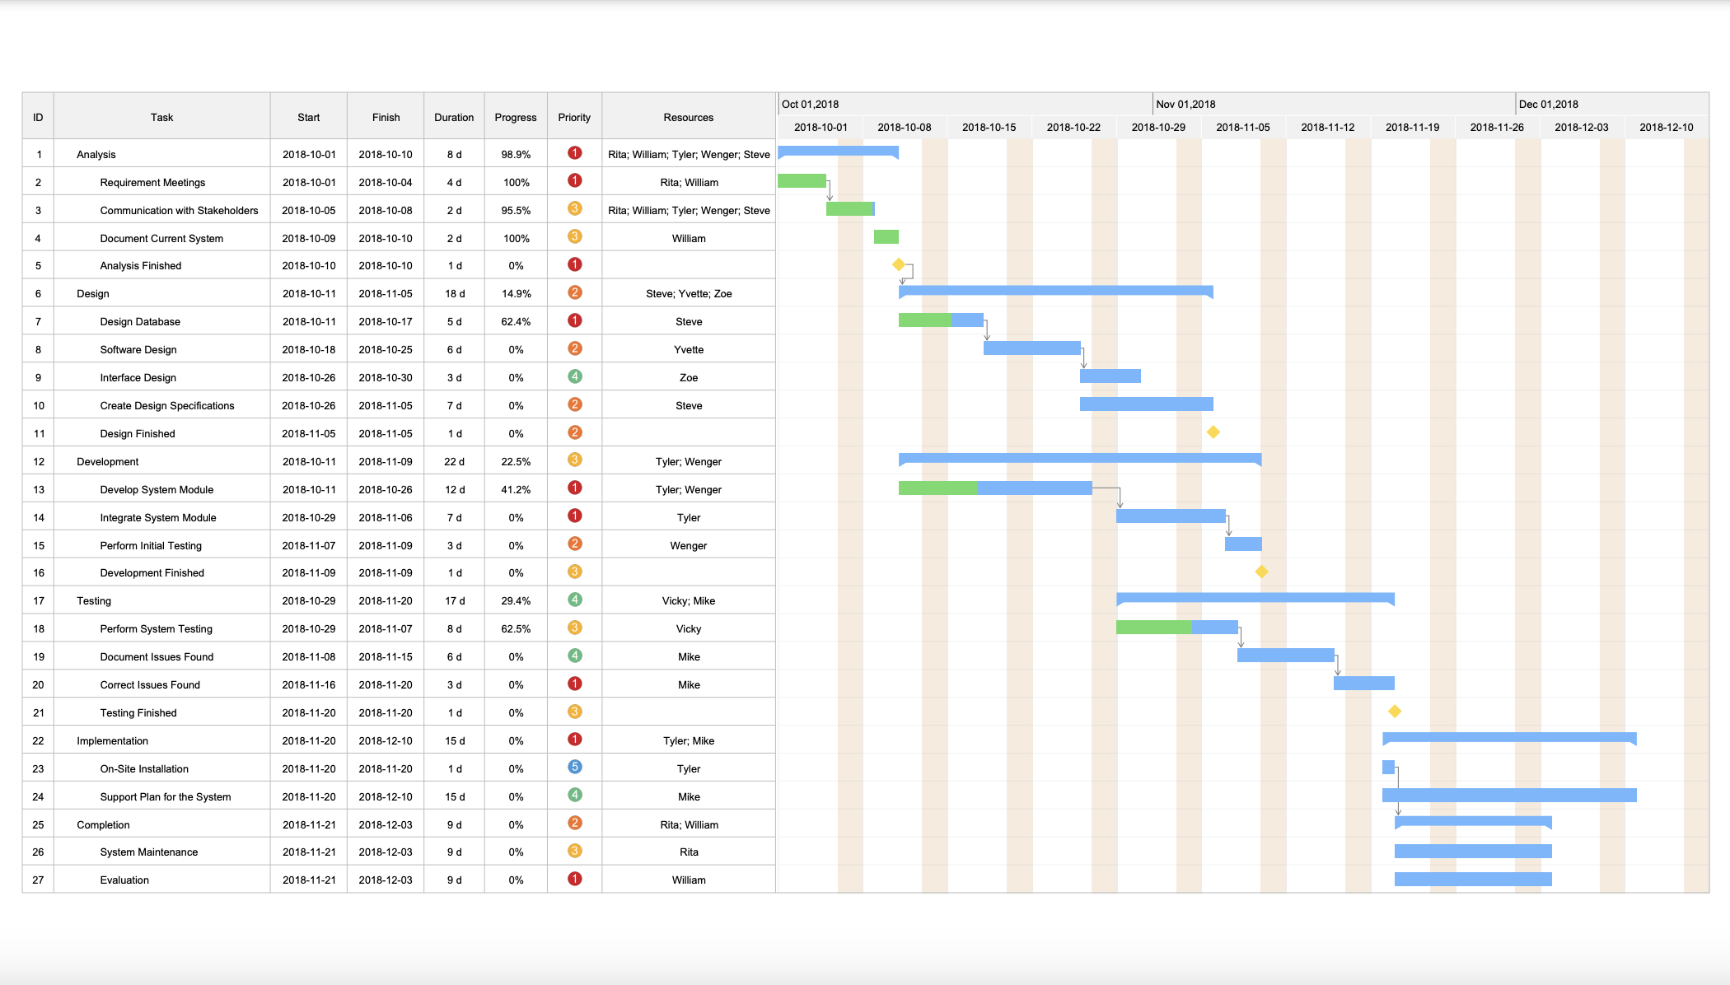Select the Resources column header
This screenshot has width=1730, height=985.
[689, 117]
